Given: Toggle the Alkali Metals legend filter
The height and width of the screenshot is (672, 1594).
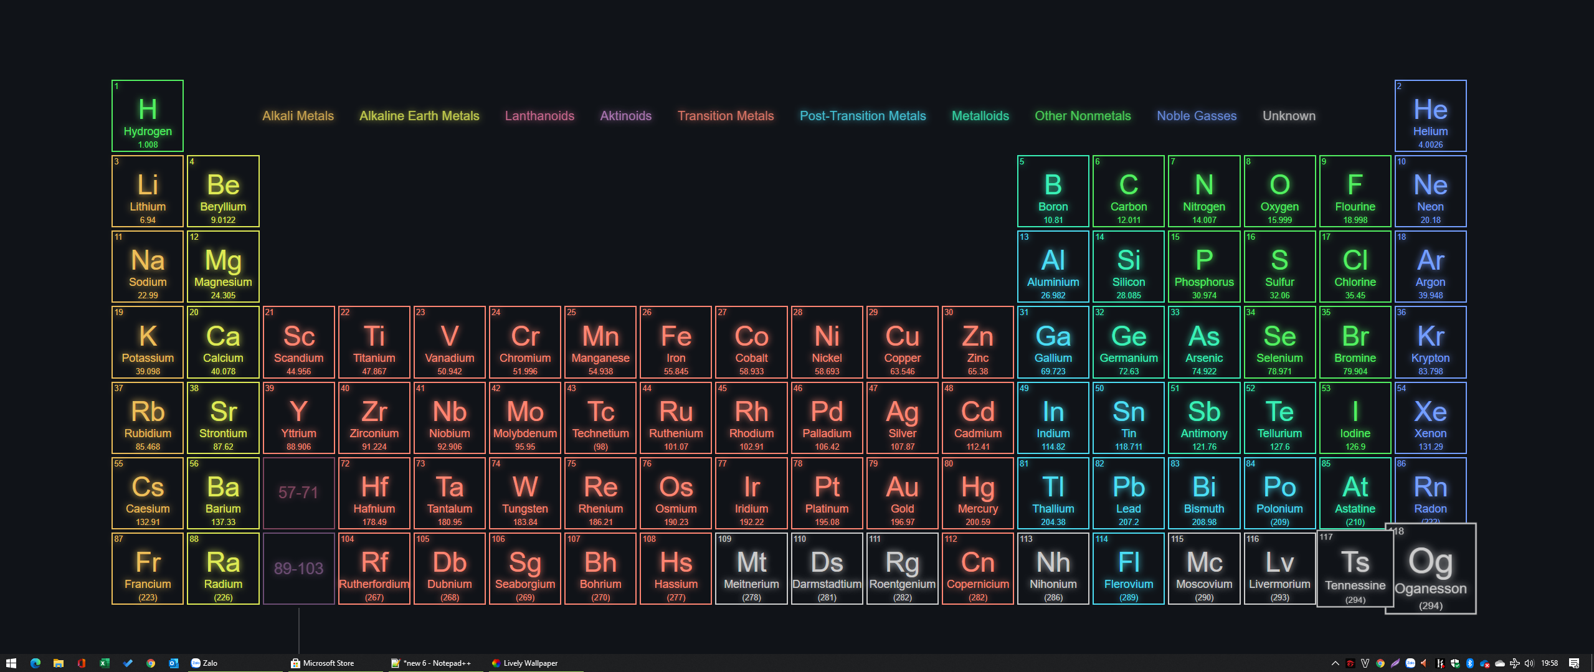Looking at the screenshot, I should tap(298, 116).
